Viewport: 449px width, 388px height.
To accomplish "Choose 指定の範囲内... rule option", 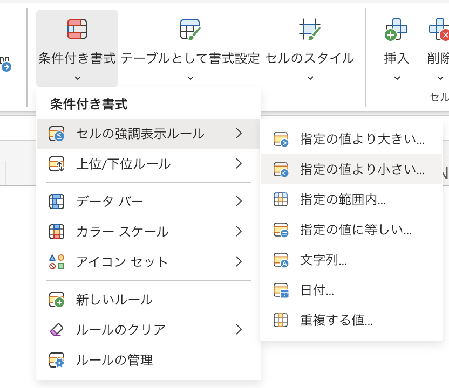I will click(x=343, y=199).
